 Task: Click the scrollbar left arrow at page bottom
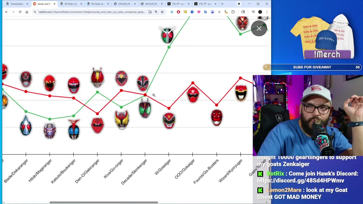[x=4, y=202]
